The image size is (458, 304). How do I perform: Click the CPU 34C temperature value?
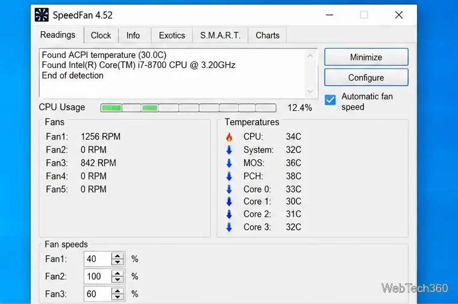(293, 137)
